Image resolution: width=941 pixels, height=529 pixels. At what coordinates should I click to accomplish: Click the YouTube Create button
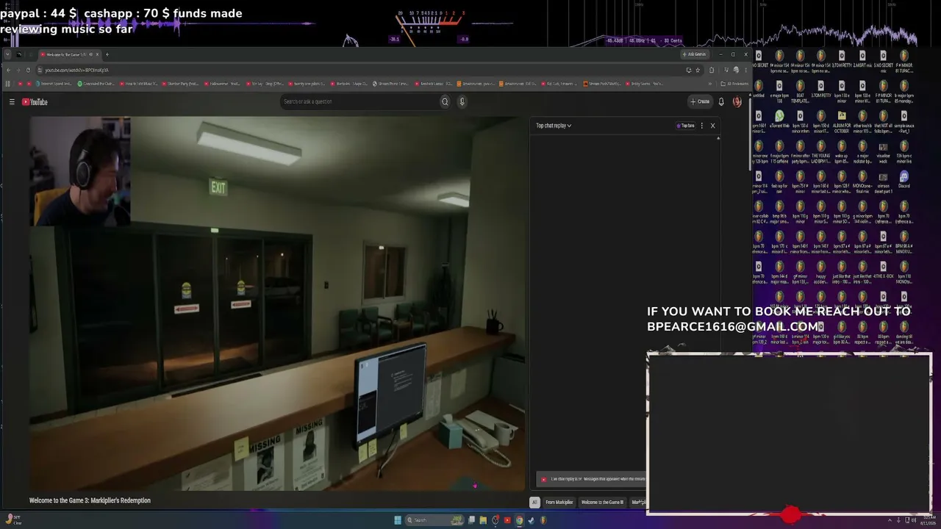[700, 101]
